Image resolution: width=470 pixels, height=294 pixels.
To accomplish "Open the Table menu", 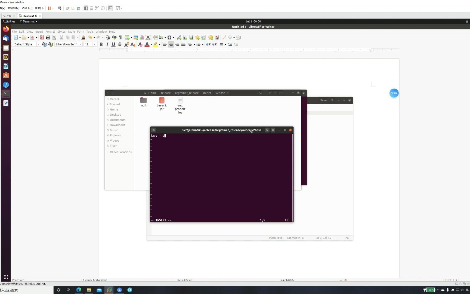I will pyautogui.click(x=71, y=32).
